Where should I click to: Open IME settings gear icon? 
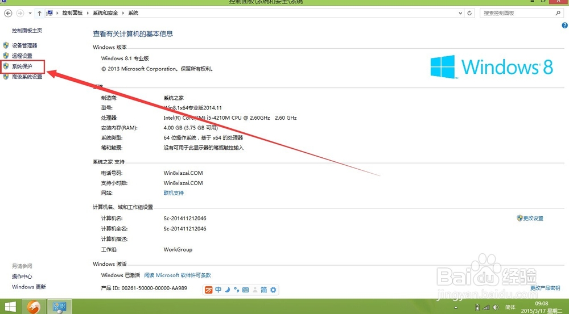coord(273,290)
